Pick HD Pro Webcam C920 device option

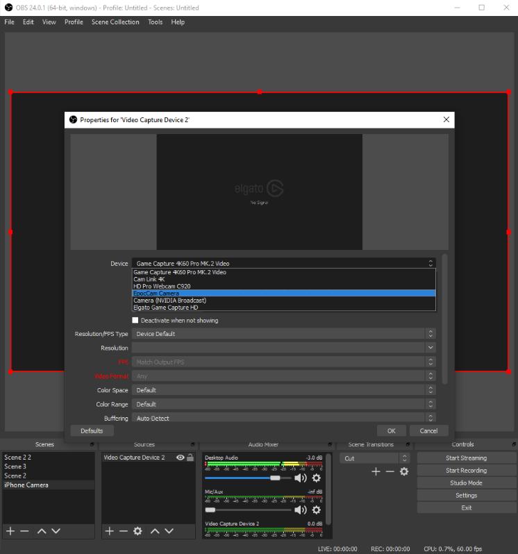[x=284, y=286]
